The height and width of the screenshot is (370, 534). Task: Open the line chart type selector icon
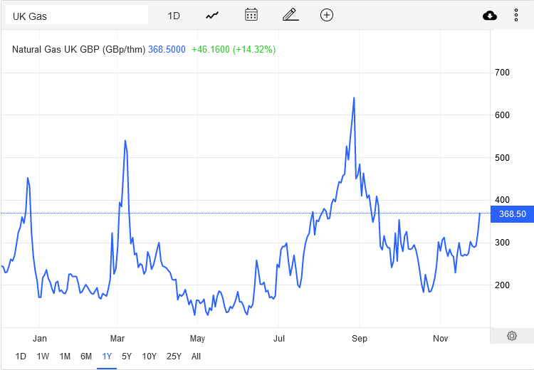pos(212,16)
